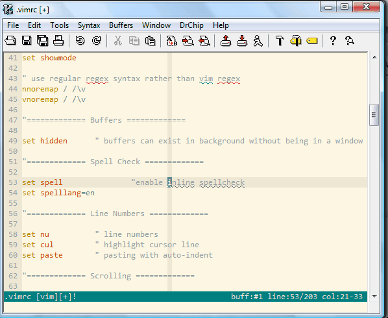The image size is (388, 318).
Task: Click the vertical scrollbar thumb
Action: click(374, 115)
